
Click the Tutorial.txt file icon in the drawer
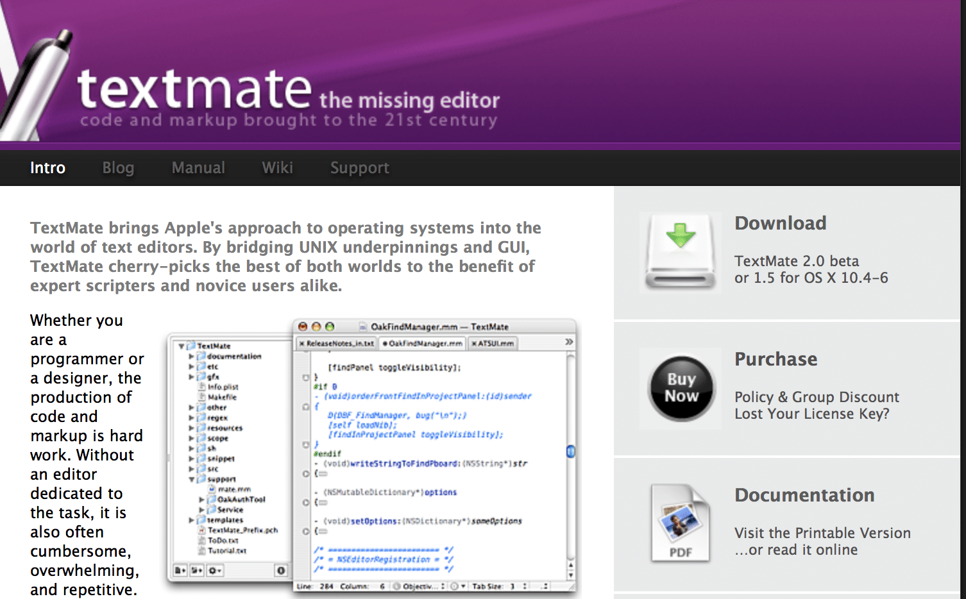click(202, 551)
